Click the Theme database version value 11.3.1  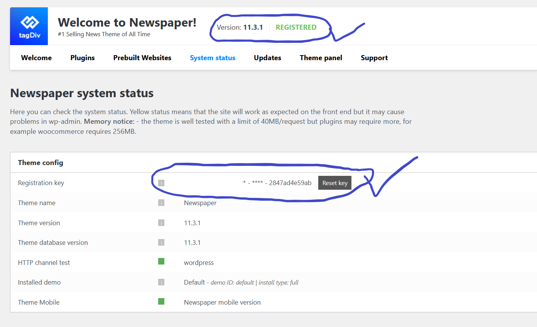(192, 243)
